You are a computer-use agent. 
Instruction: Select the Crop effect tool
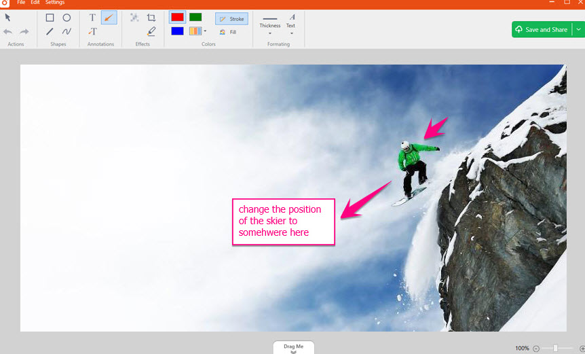[x=151, y=18]
